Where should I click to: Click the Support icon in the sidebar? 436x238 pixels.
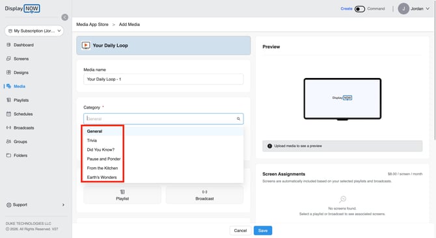[8, 205]
